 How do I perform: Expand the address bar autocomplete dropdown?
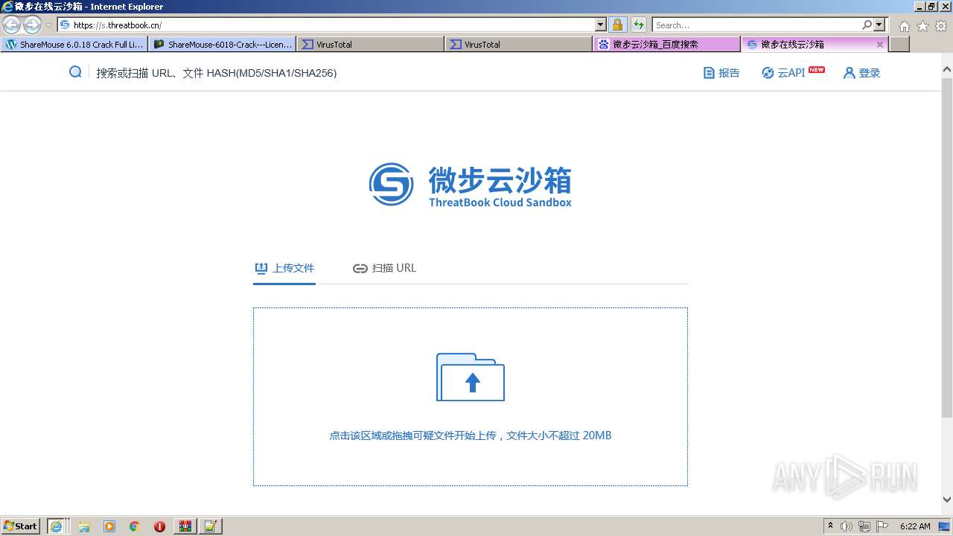pyautogui.click(x=602, y=25)
